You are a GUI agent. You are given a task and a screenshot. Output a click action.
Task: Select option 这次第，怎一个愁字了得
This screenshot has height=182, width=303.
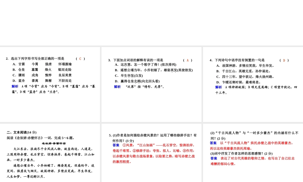(145, 65)
